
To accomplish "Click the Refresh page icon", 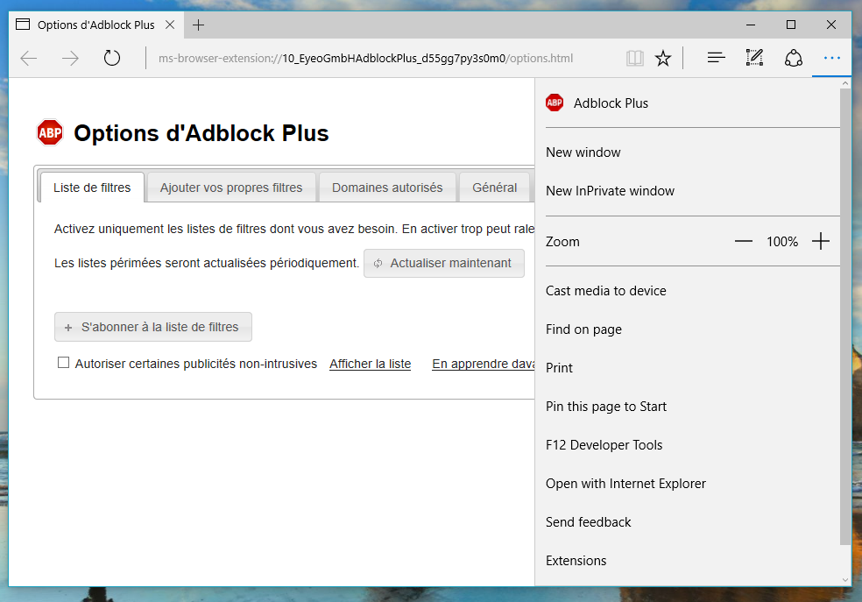I will [x=112, y=59].
